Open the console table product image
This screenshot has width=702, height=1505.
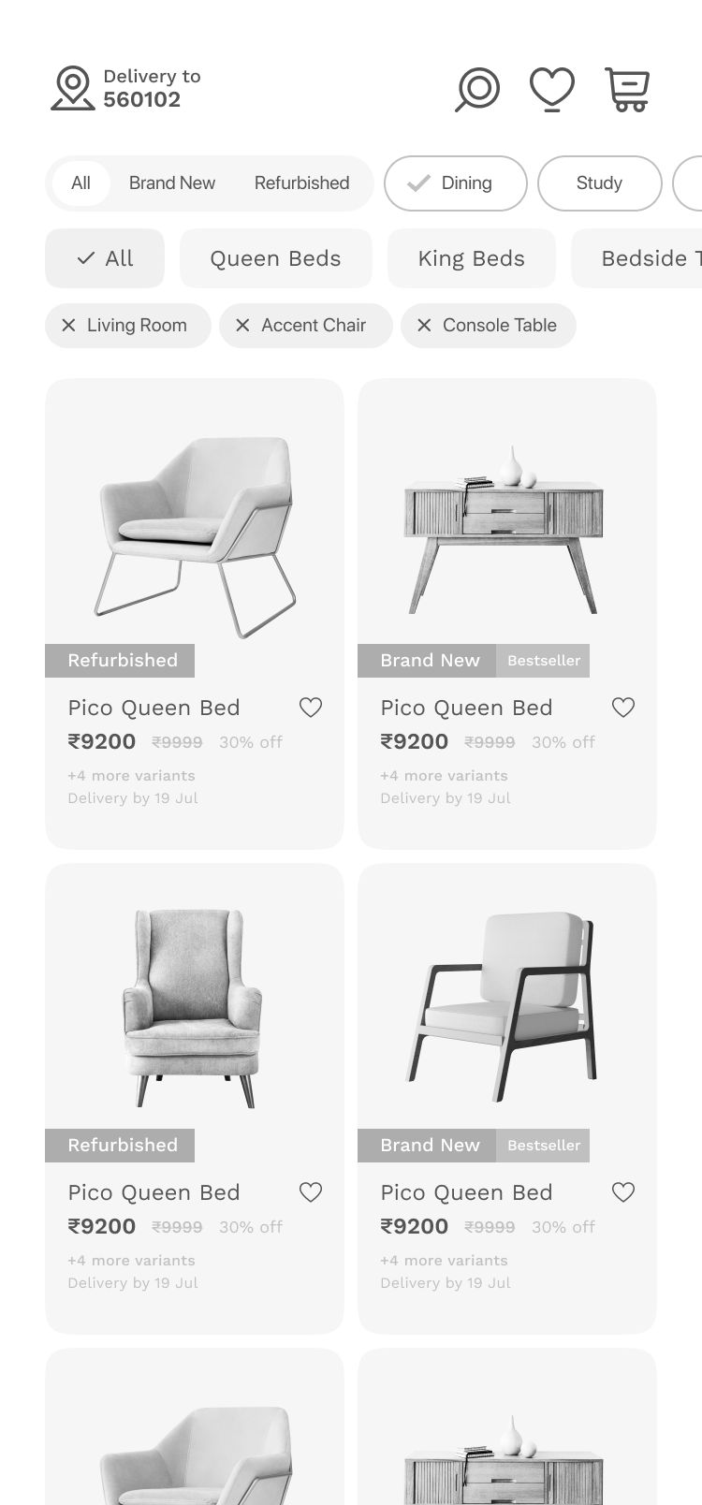(x=507, y=530)
